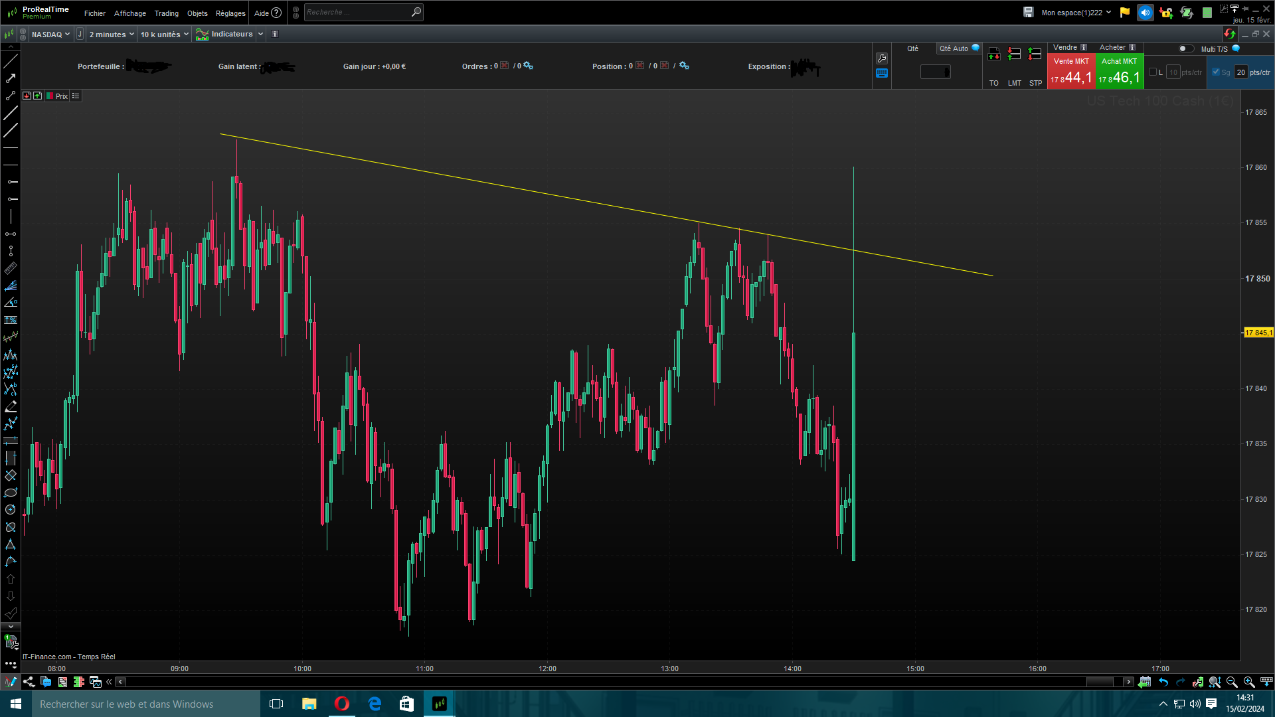
Task: Toggle the Multi T/S switch
Action: pyautogui.click(x=1186, y=48)
